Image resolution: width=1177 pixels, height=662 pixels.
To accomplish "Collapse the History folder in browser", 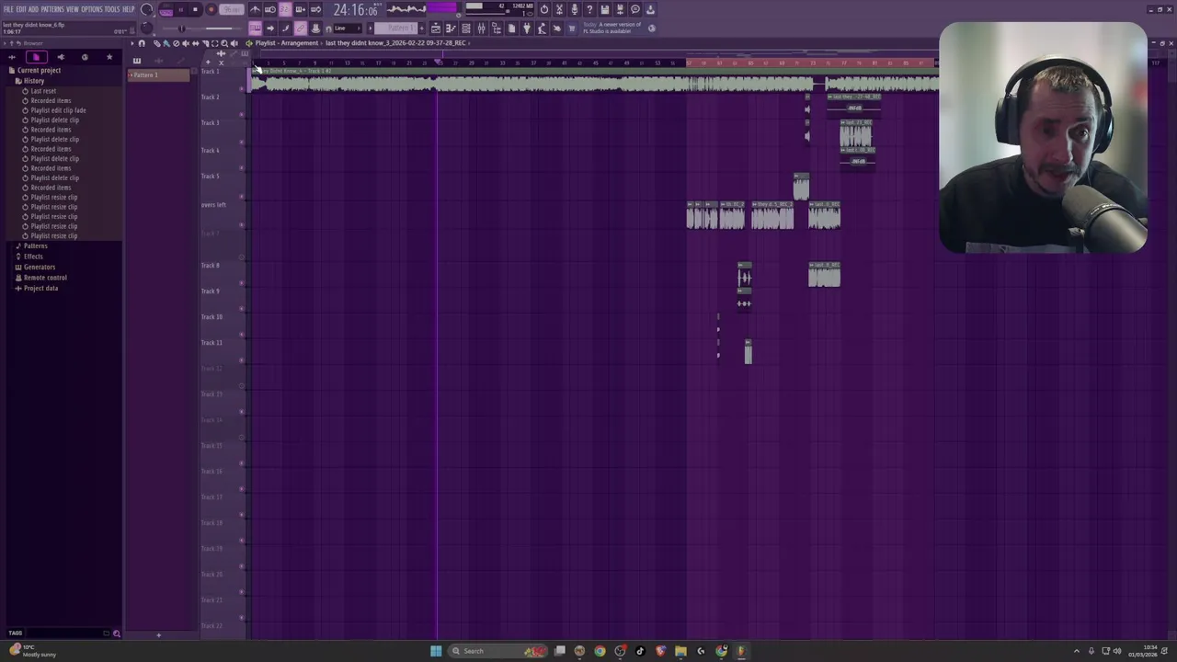I will 33,81.
